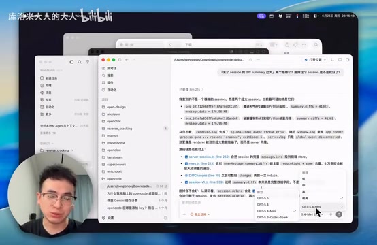Expand the GPT-5.4-Mini submenu row
Screen dimensions: 377x245
point(323,206)
